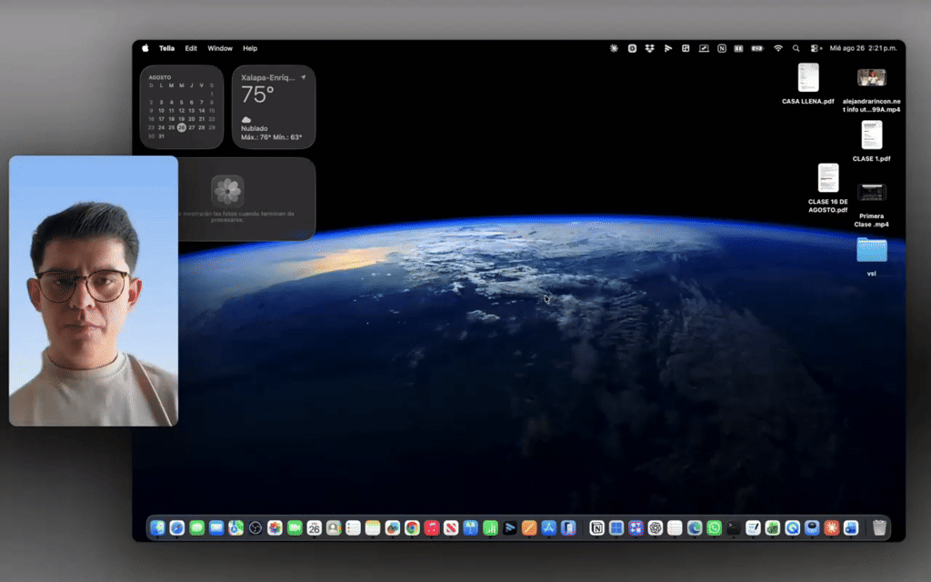The height and width of the screenshot is (582, 931).
Task: Click the battery status icon
Action: (757, 49)
